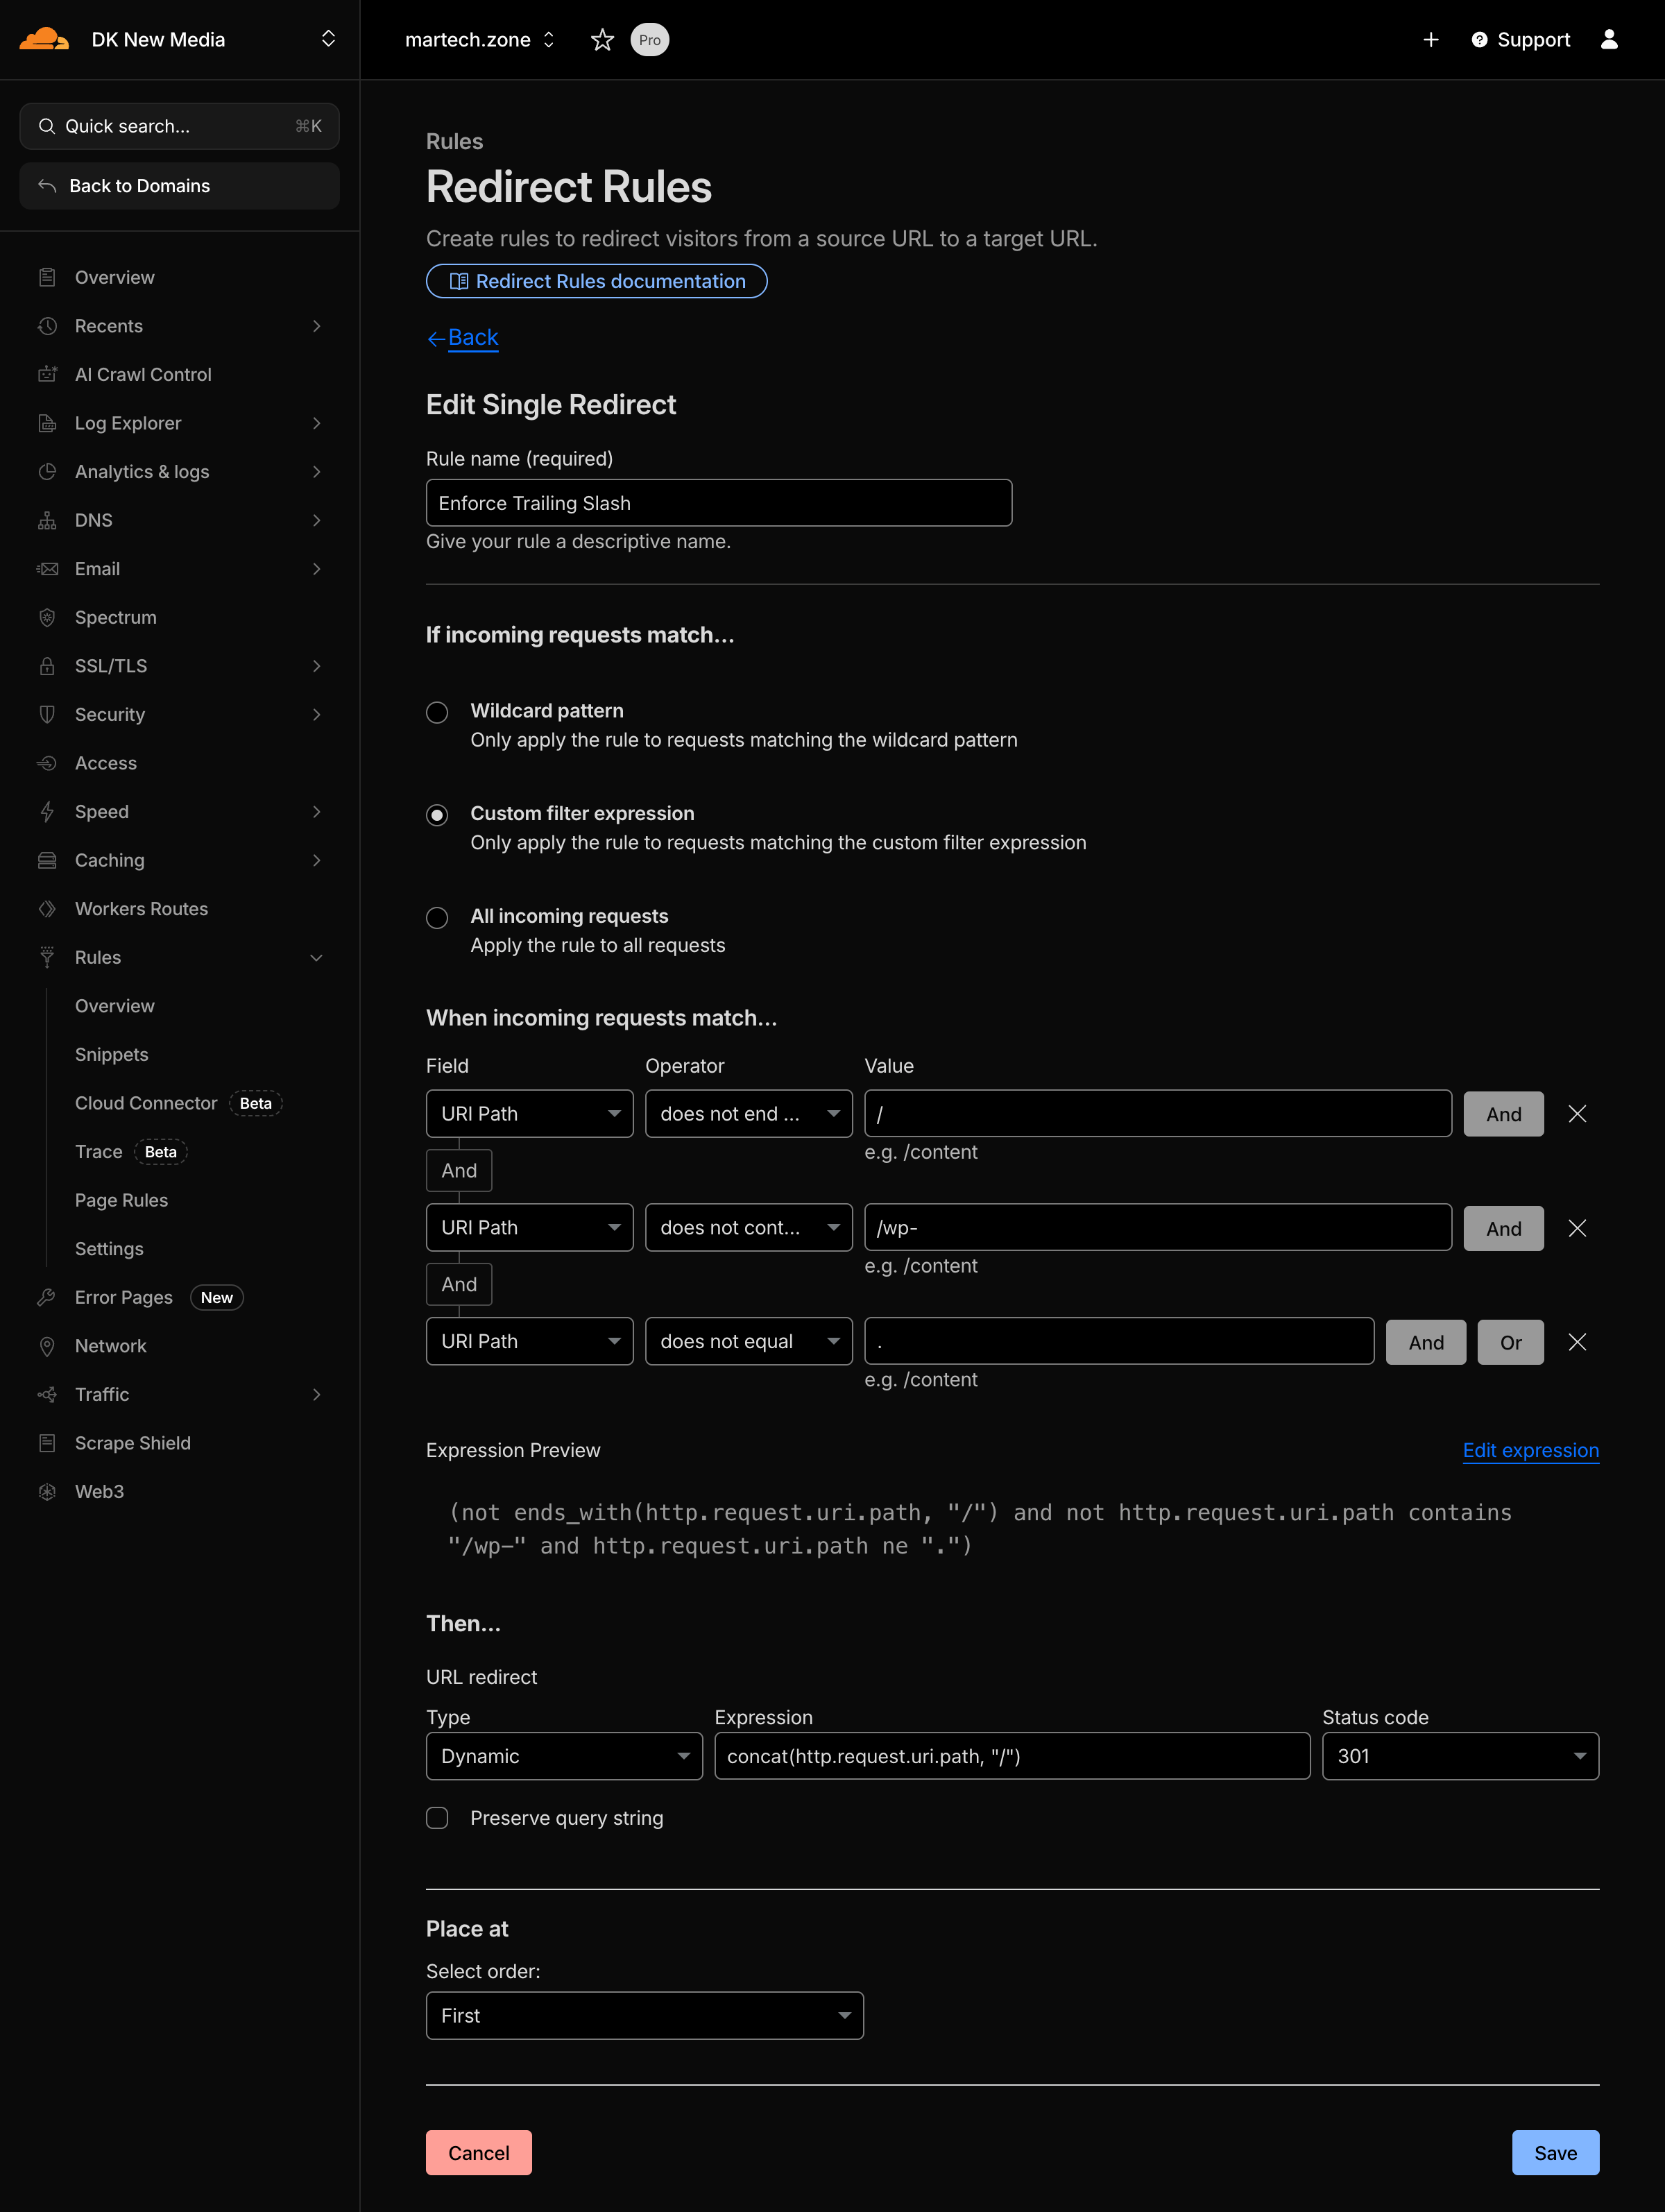Open Snippets under Rules
This screenshot has height=2212, width=1665.
pyautogui.click(x=111, y=1054)
